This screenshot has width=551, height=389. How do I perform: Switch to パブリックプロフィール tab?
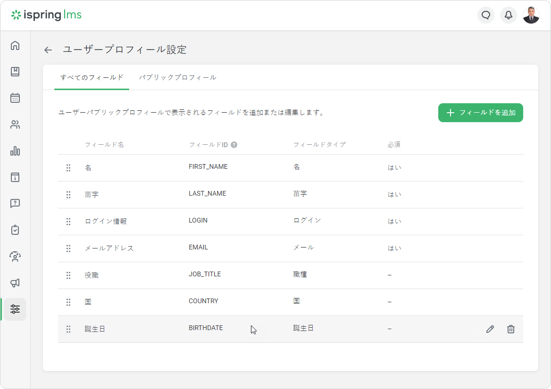coord(177,77)
